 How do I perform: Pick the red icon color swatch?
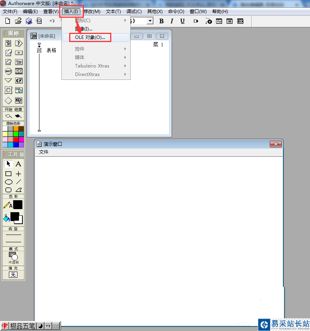(16, 139)
